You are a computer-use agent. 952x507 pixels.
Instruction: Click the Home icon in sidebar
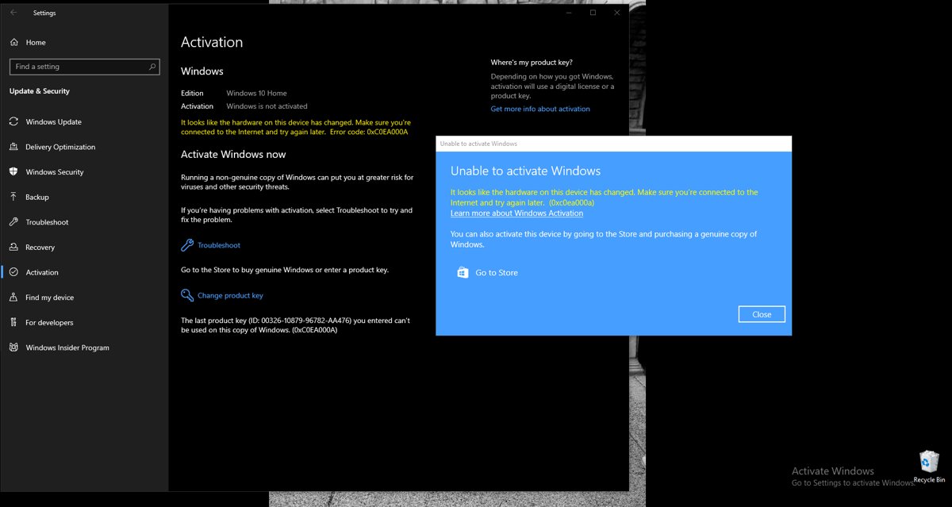13,42
